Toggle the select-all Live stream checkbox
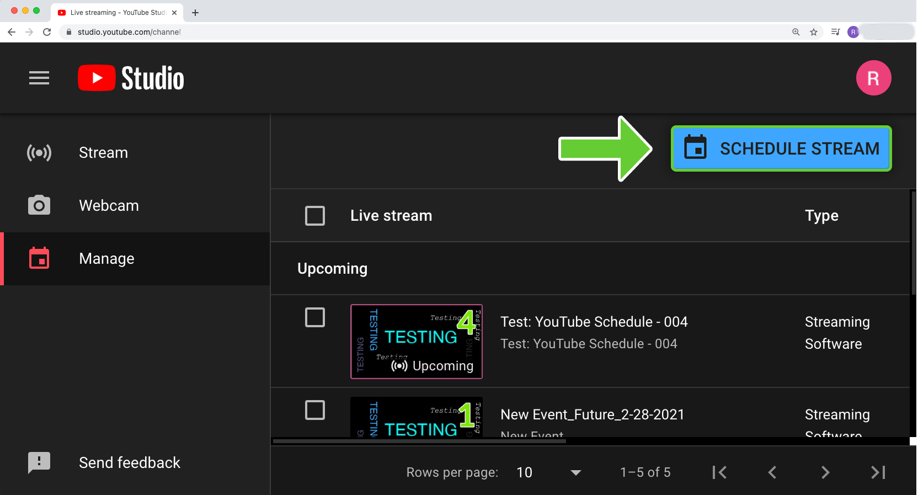 (x=315, y=216)
